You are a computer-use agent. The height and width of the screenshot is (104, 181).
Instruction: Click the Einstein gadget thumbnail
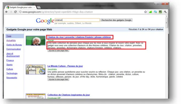pyautogui.click(x=36, y=41)
